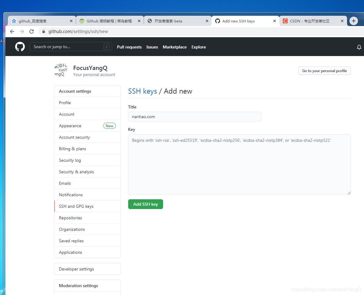This screenshot has width=364, height=295.
Task: Open Repositories settings
Action: coord(87,218)
